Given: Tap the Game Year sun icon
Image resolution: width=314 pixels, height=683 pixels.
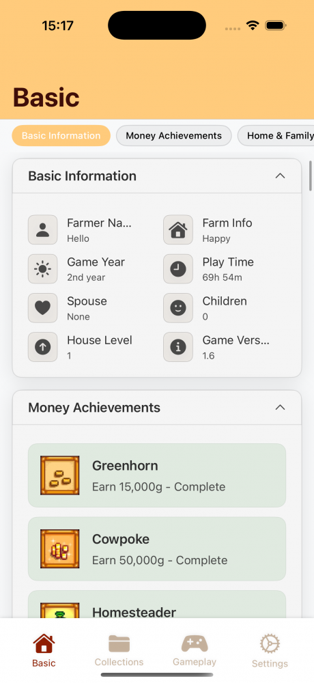Looking at the screenshot, I should pyautogui.click(x=43, y=268).
